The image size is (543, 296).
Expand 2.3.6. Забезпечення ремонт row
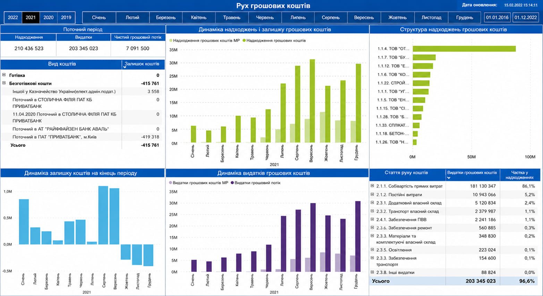(x=372, y=228)
